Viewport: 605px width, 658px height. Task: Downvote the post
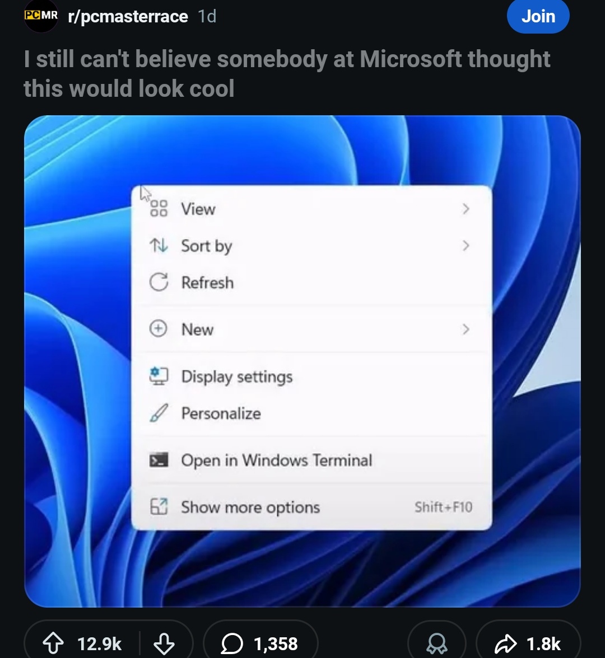point(164,643)
